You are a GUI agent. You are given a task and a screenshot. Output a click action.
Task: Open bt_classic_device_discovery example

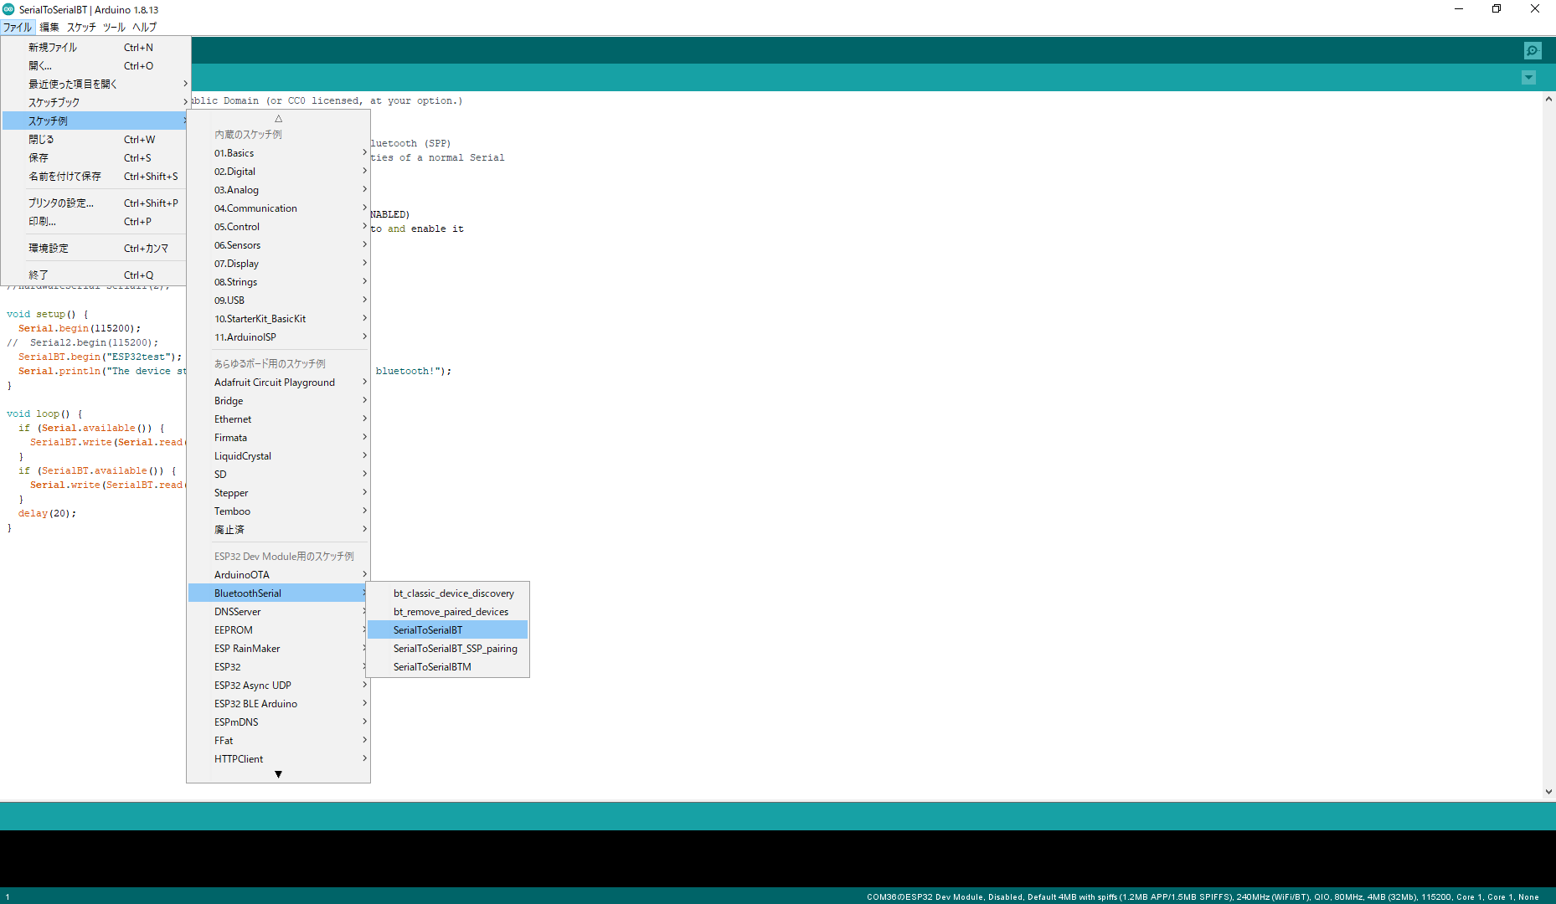(448, 593)
